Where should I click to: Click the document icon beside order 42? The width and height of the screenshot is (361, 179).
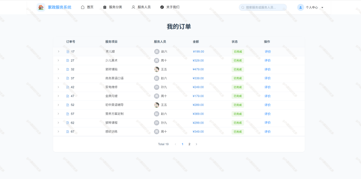coord(67,87)
